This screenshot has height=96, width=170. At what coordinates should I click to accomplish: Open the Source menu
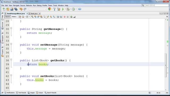pyautogui.click(x=23, y=5)
